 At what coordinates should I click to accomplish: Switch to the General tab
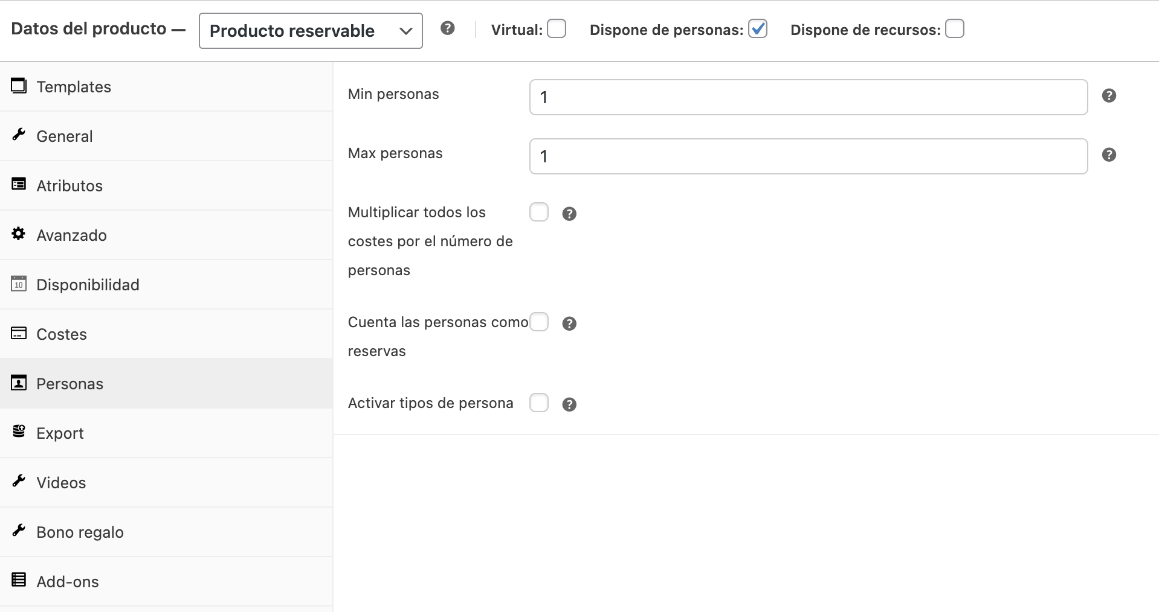point(65,136)
